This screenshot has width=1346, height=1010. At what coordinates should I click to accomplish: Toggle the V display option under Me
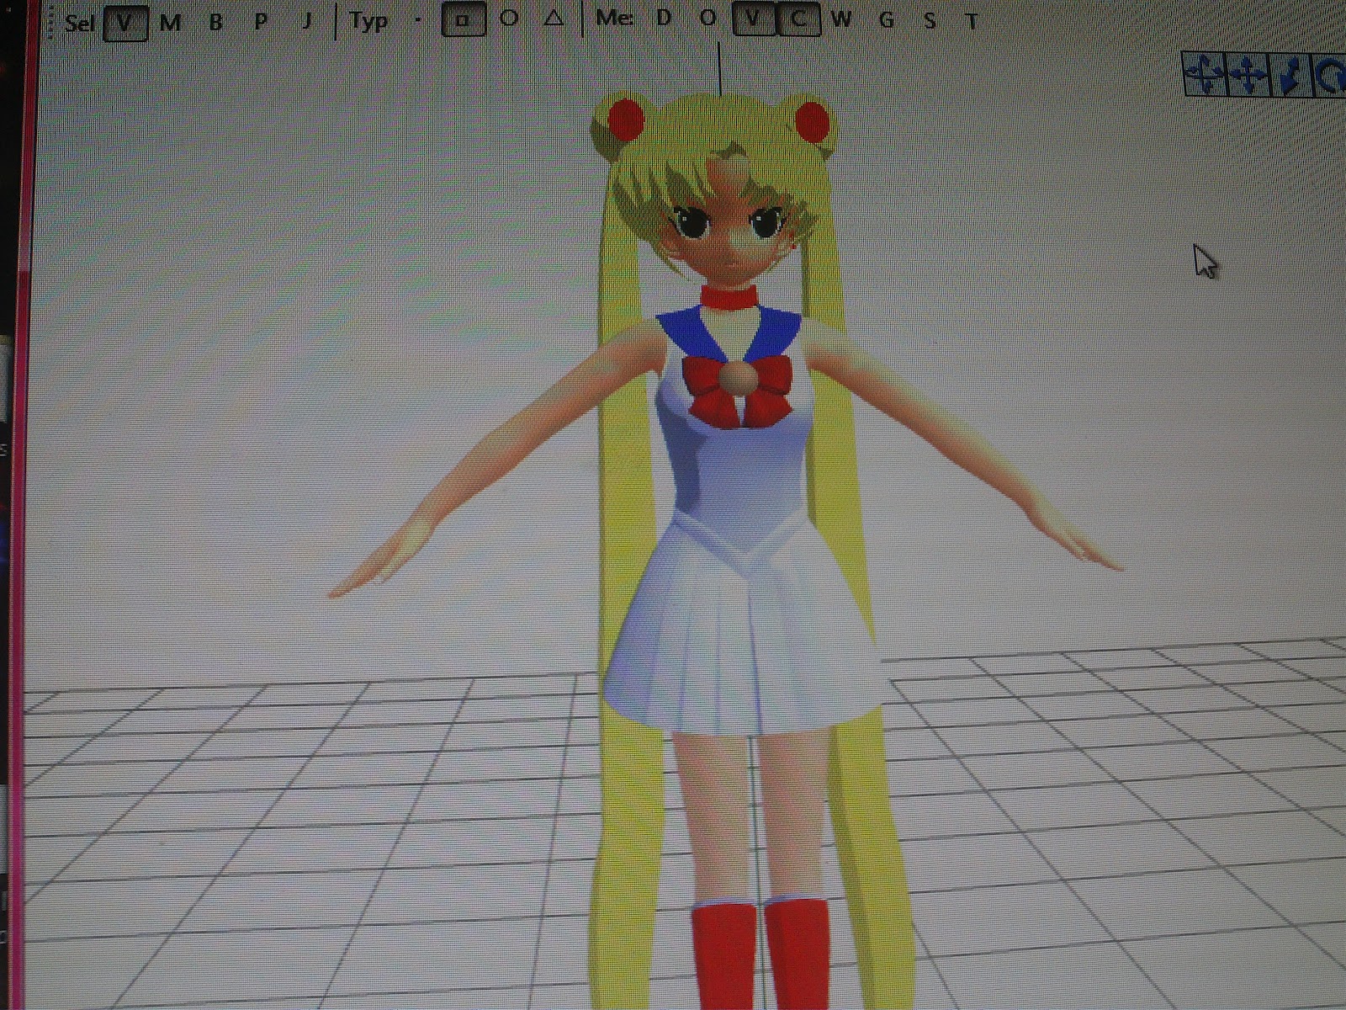point(751,21)
